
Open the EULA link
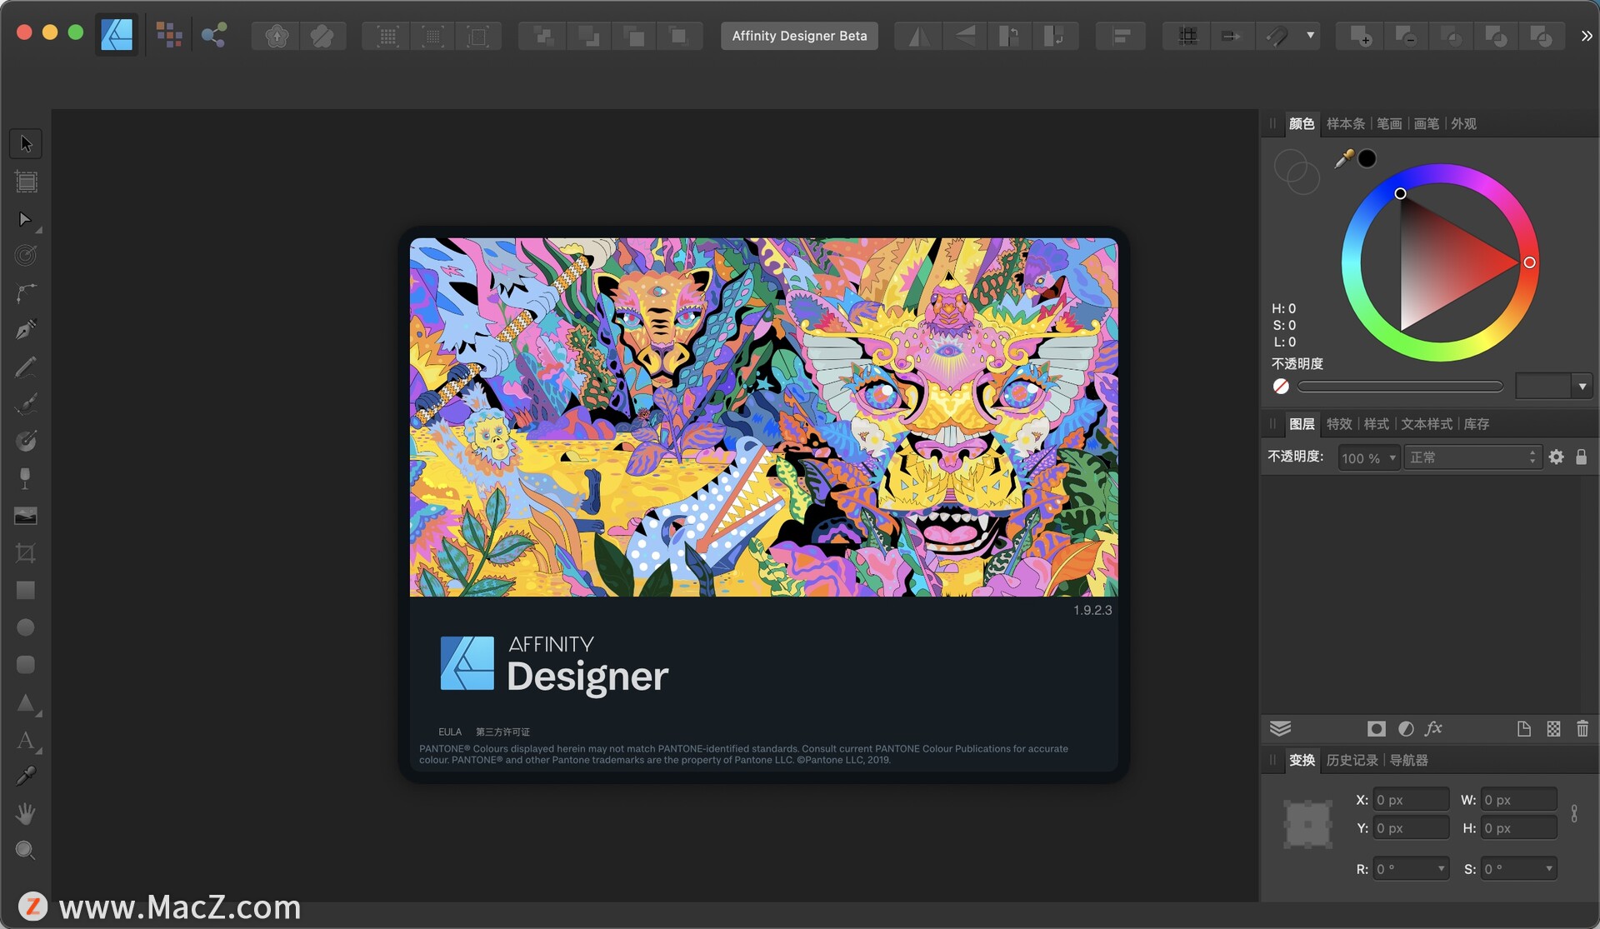(x=450, y=732)
